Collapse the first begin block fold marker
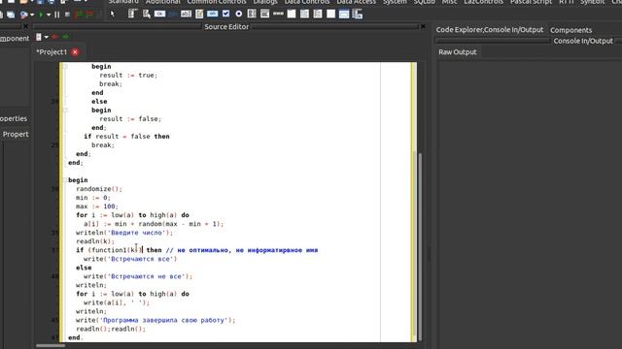Viewport: 622px width, 349px height. [x=65, y=67]
